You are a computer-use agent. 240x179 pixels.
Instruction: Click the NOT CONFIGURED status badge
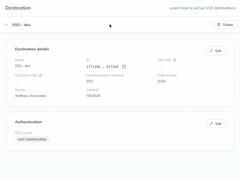32,139
